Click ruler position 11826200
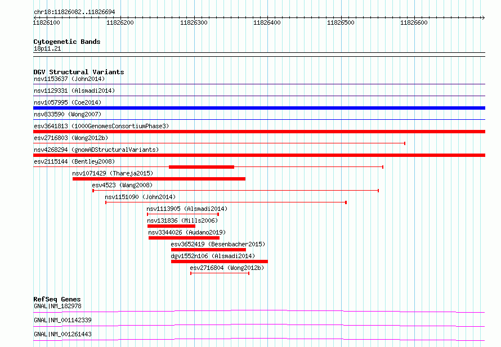The height and width of the screenshot is (347, 501). tap(120, 22)
